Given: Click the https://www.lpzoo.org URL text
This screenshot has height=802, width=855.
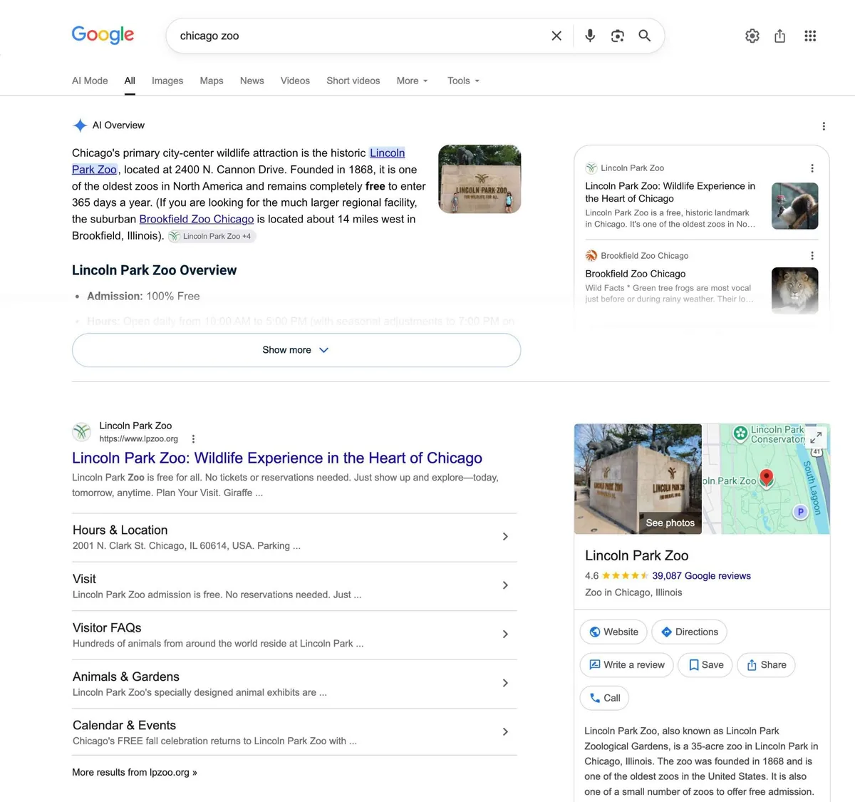Looking at the screenshot, I should [x=139, y=439].
